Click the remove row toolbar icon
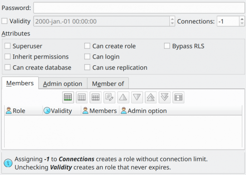 point(82,97)
